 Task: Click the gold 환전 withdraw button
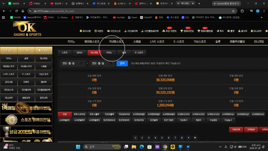(26, 50)
